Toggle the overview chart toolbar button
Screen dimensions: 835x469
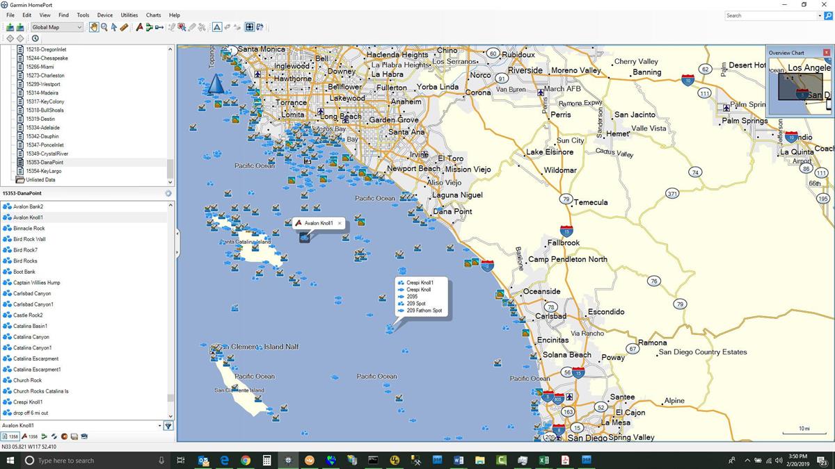click(250, 27)
